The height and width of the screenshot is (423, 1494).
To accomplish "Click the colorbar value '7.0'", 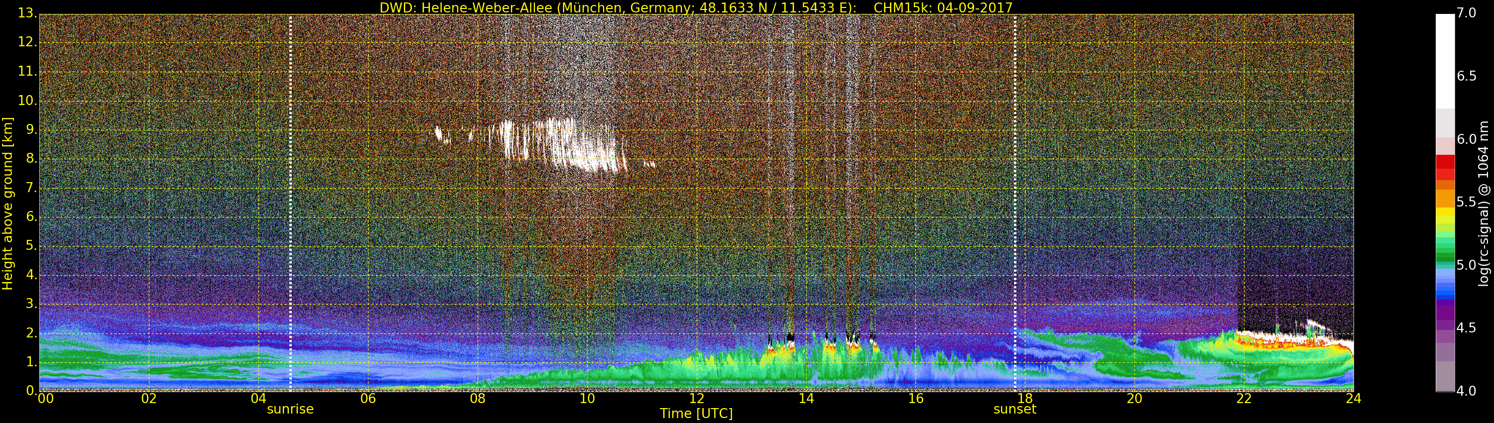I will 1467,13.
